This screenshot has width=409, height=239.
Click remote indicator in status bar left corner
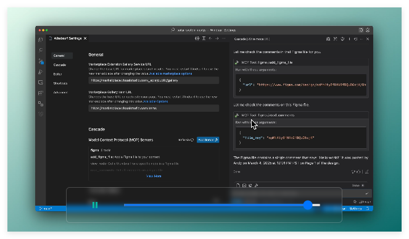point(46,209)
